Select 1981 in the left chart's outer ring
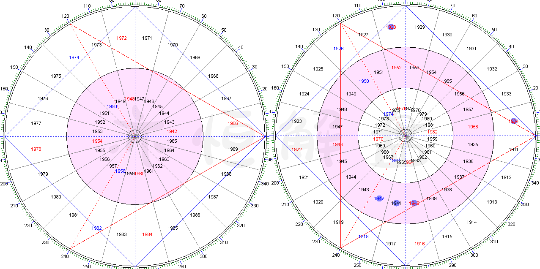This screenshot has height=269, width=540. point(74,215)
